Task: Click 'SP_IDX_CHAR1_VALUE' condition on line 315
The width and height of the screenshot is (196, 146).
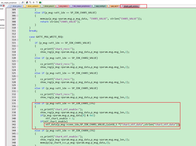Action: 77,43
